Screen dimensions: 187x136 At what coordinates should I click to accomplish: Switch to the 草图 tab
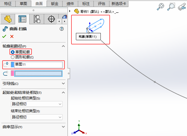(23, 4)
